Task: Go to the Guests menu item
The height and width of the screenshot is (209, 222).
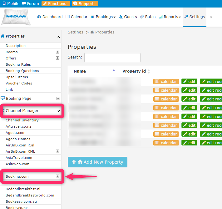Action: 128,17
